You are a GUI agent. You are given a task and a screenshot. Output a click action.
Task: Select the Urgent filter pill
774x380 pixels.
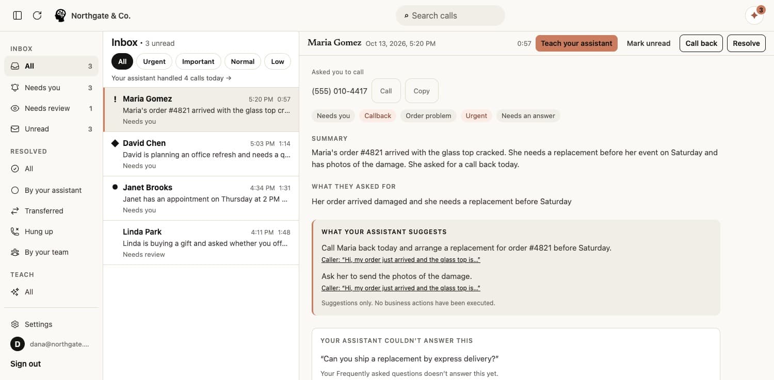(x=154, y=61)
